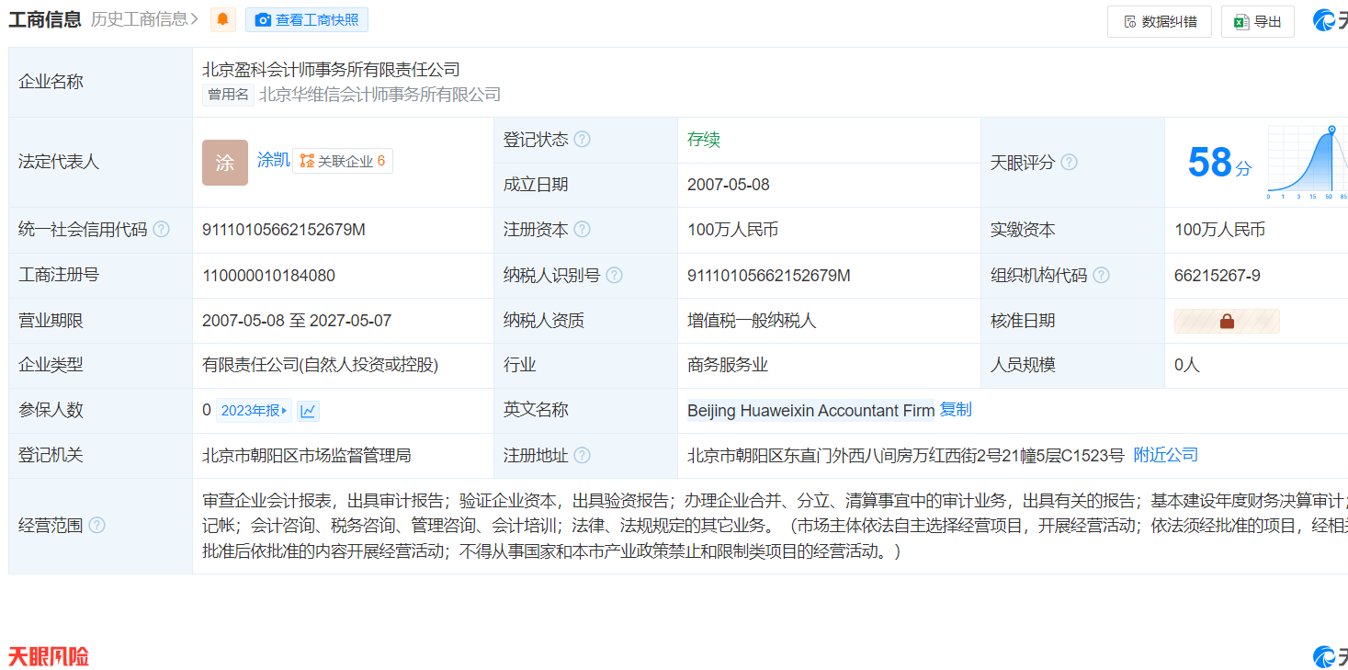Screen dimensions: 1348x670
Task: Click help icon next to 注册资本
Action: [583, 230]
